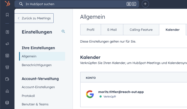This screenshot has height=109, width=187.
Task: Click the HubSpot sprocket logo
Action: (8, 3)
